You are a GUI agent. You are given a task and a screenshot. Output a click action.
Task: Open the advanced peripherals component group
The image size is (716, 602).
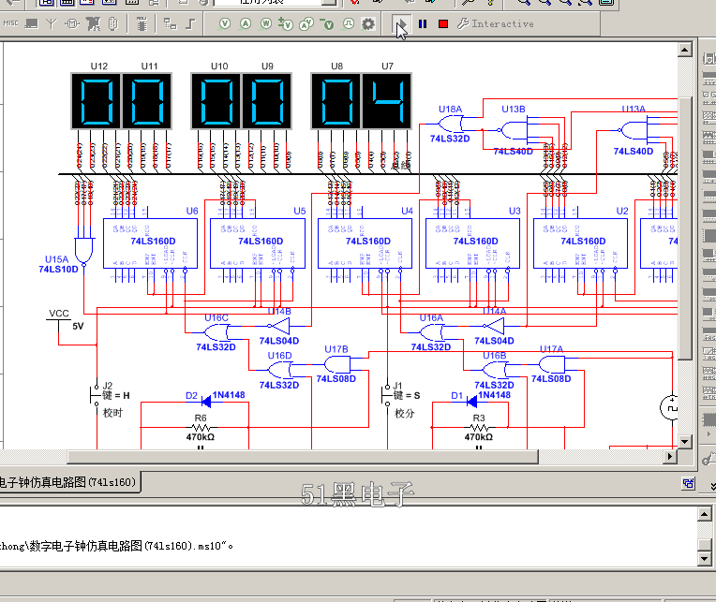click(32, 23)
